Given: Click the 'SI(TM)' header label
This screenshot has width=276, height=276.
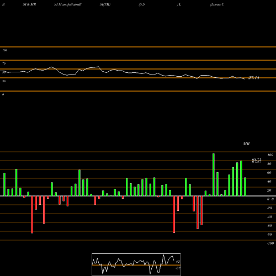Looking at the screenshot, I should [105, 4].
